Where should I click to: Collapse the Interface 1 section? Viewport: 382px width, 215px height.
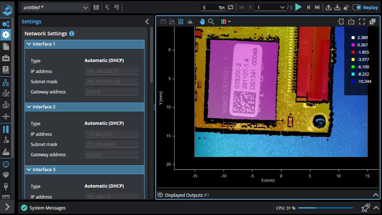(x=29, y=44)
